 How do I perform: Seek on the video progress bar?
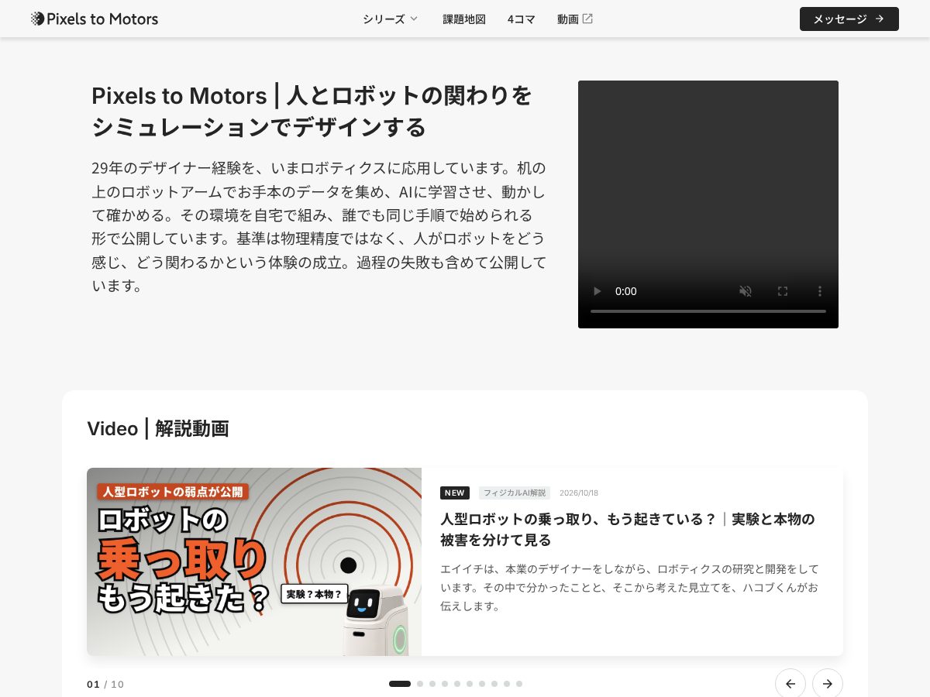point(708,311)
